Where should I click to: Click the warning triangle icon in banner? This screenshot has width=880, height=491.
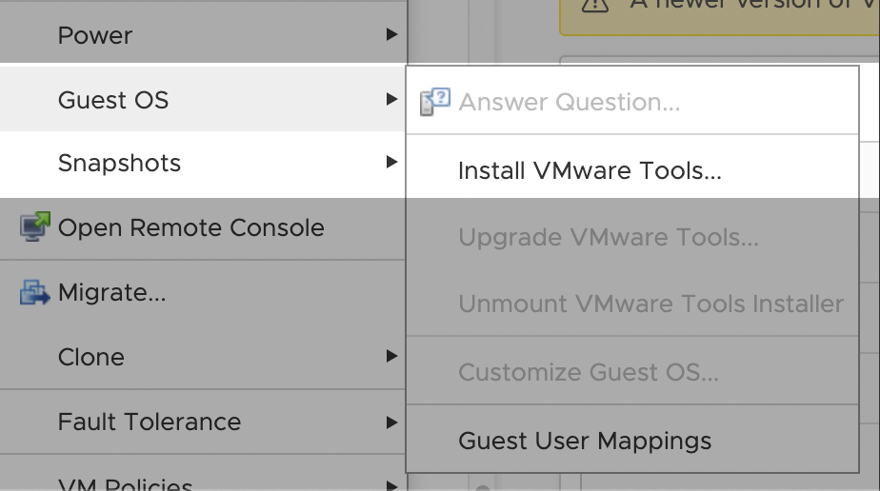click(595, 5)
